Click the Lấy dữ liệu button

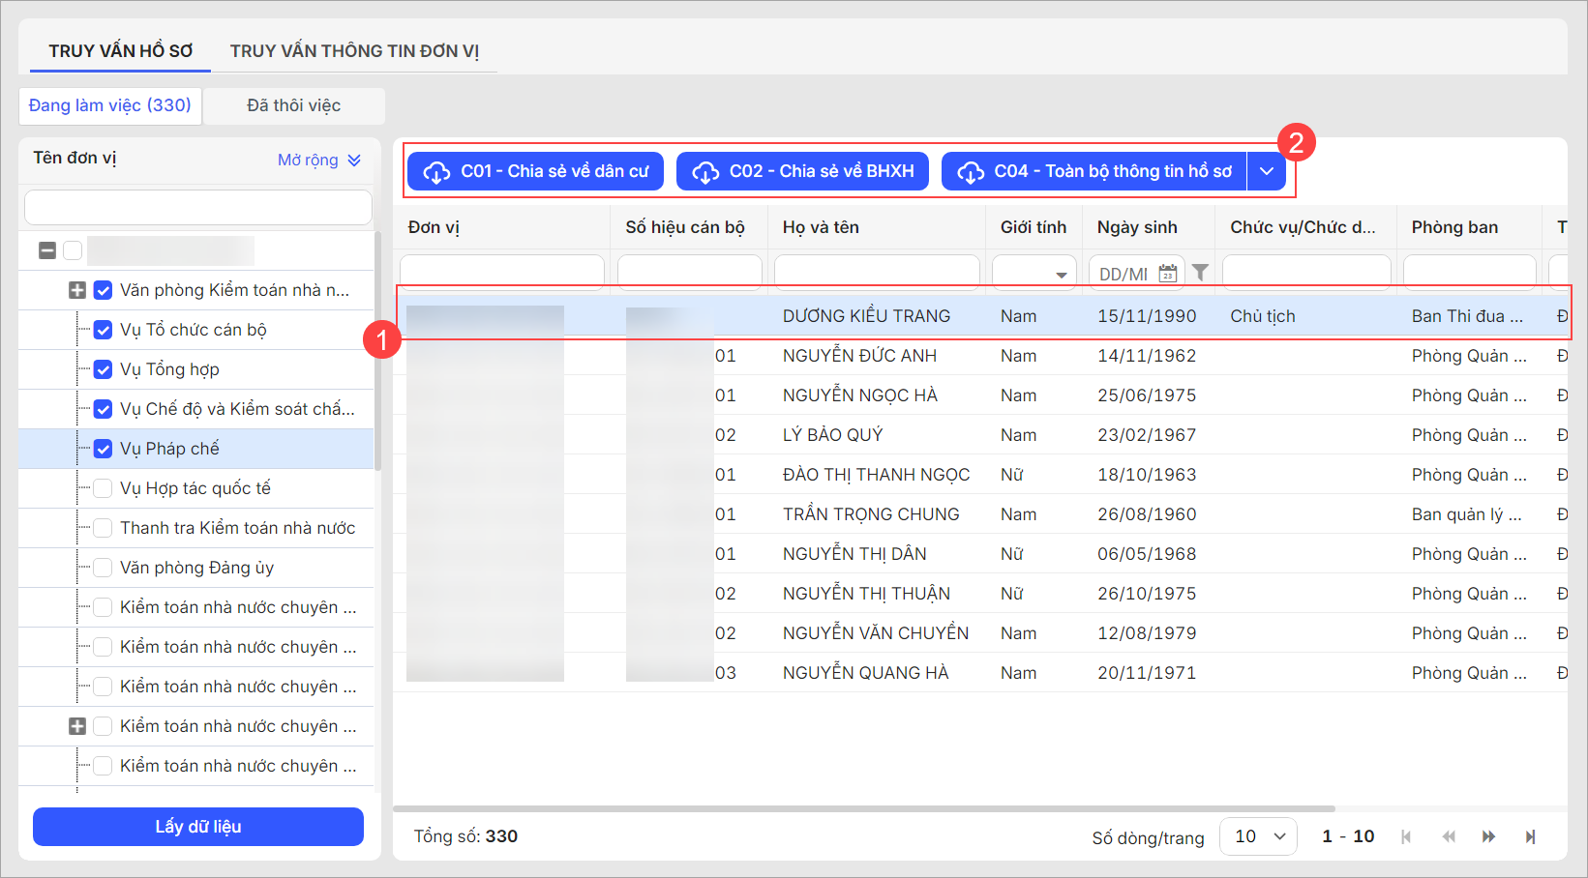(198, 827)
